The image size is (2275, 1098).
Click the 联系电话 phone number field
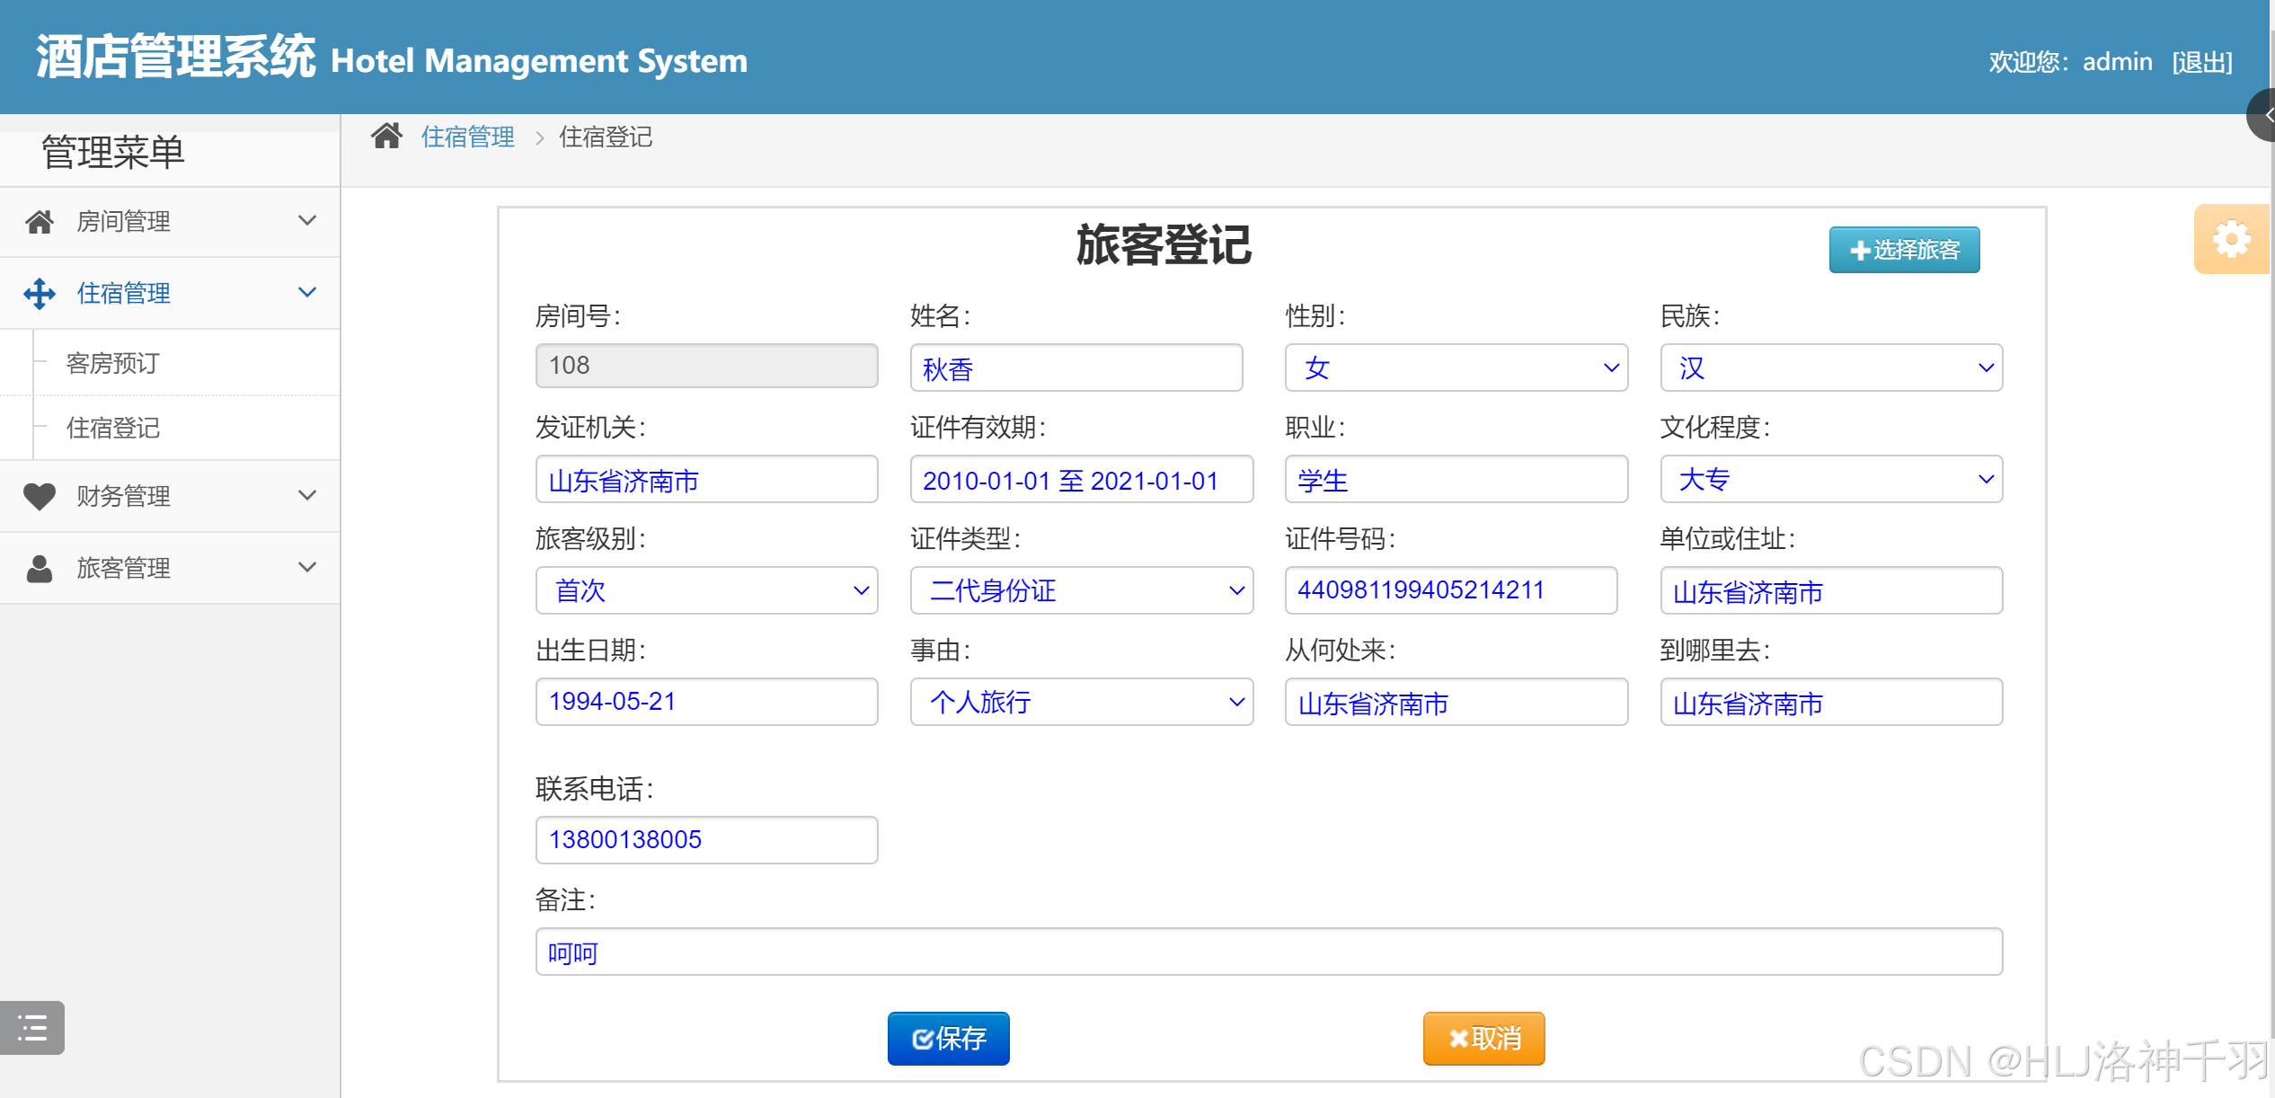pos(706,839)
